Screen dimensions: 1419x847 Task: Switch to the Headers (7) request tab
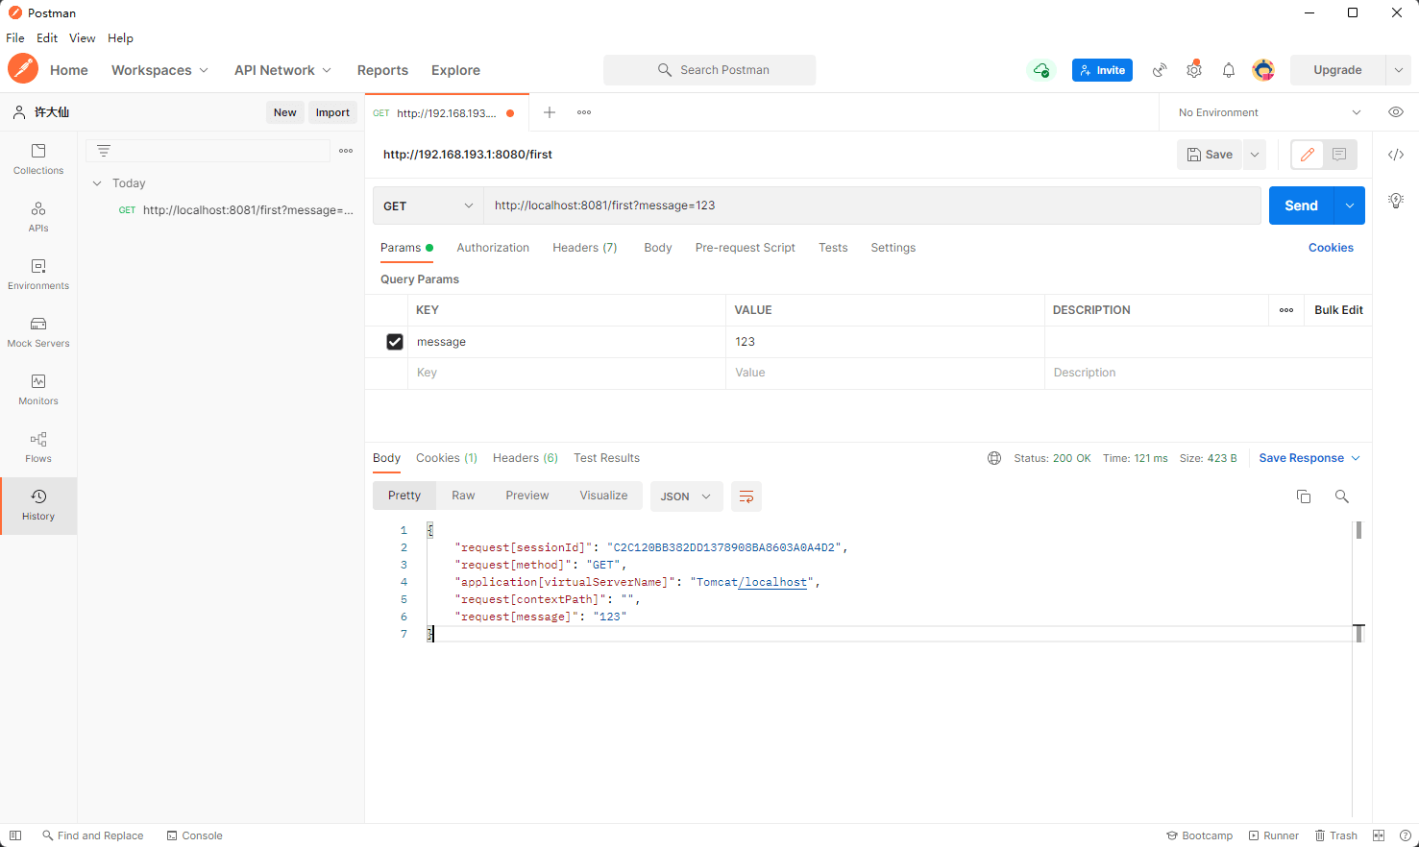click(585, 248)
